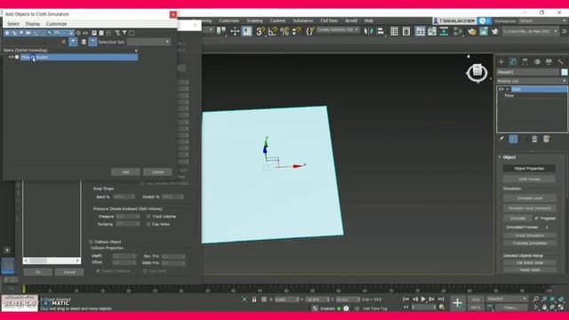Viewport: 569px width, 320px height.
Task: Open Customize menu in Add Objects dialog
Action: click(56, 24)
